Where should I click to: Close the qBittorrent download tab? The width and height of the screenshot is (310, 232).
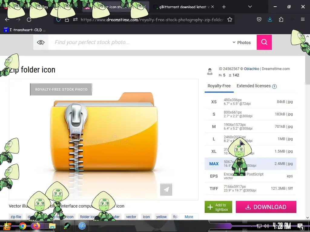click(212, 7)
